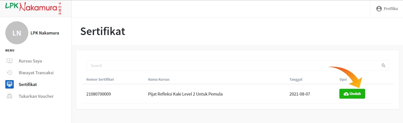Image resolution: width=403 pixels, height=123 pixels.
Task: Click the Kursus Saya sidebar icon
Action: point(10,61)
